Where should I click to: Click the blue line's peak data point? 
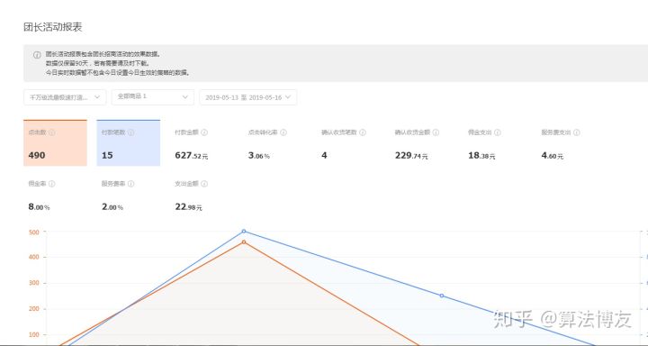pyautogui.click(x=244, y=232)
